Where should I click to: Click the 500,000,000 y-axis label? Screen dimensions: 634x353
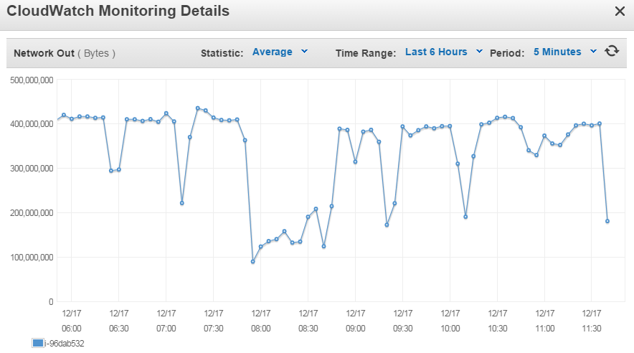coord(32,80)
